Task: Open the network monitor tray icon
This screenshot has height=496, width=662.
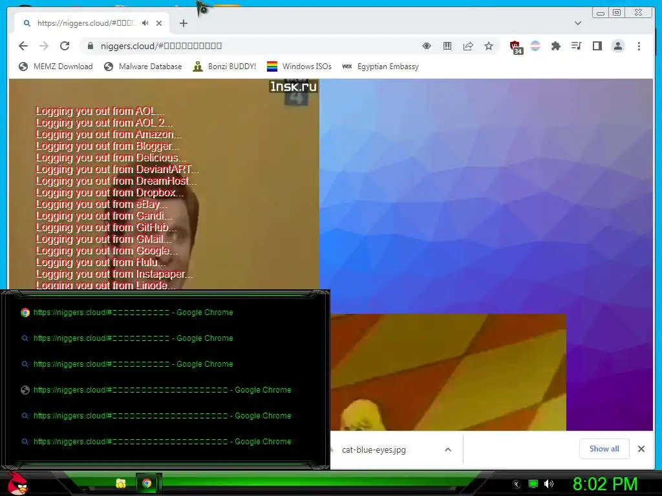Action: [533, 484]
